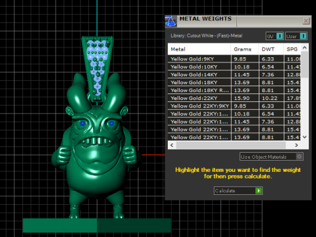Click the 10.22 DWT cell

[x=271, y=98]
